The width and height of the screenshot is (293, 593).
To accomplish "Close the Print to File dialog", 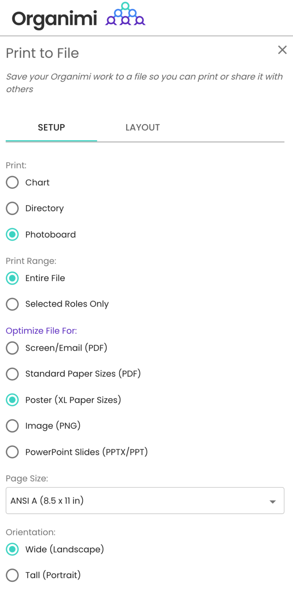I will point(282,50).
